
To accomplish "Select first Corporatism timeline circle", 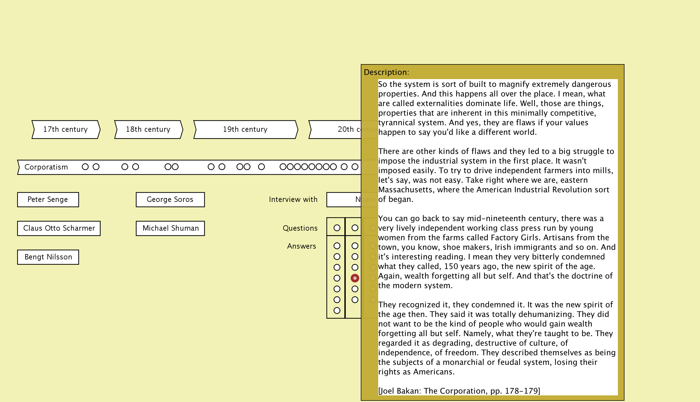I will pos(85,167).
